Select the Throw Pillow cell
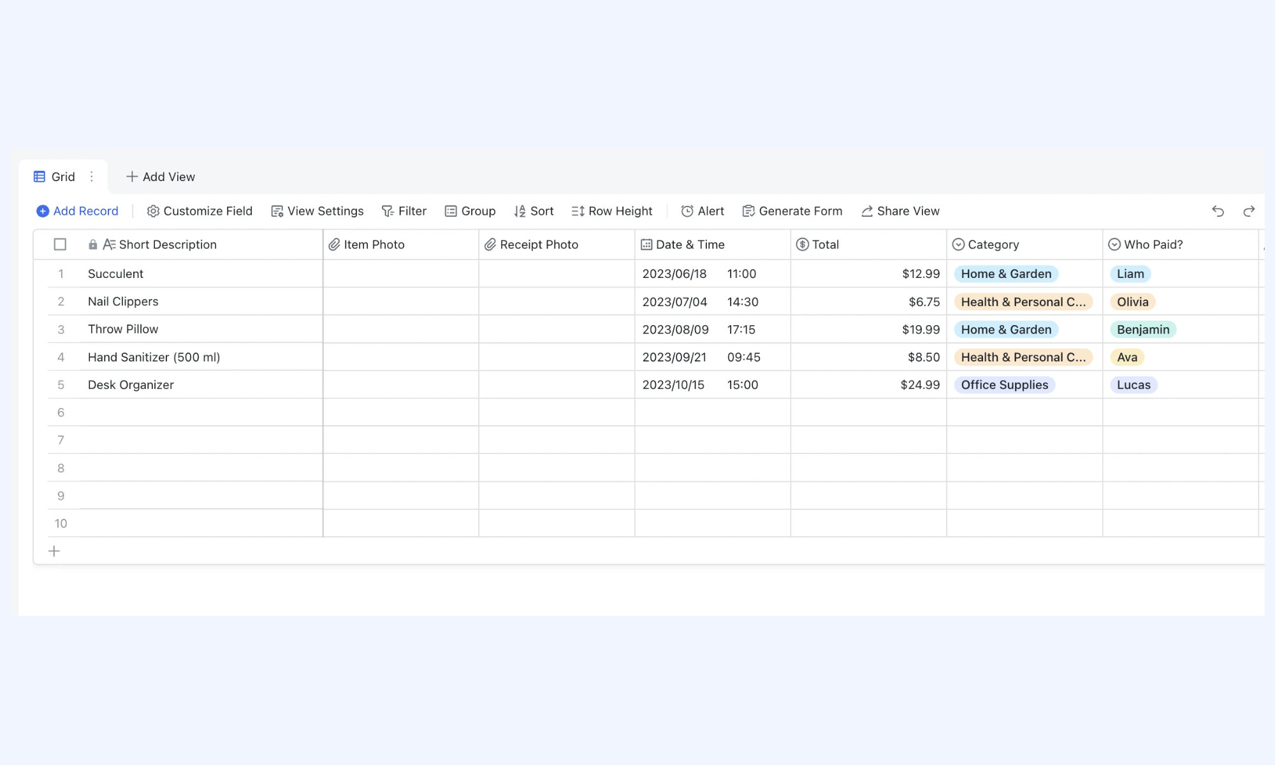The height and width of the screenshot is (765, 1275). tap(201, 330)
